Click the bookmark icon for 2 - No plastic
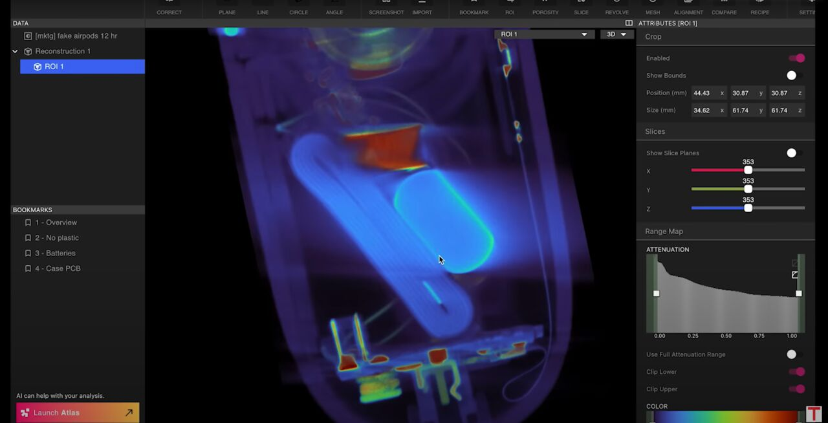 [x=28, y=238]
